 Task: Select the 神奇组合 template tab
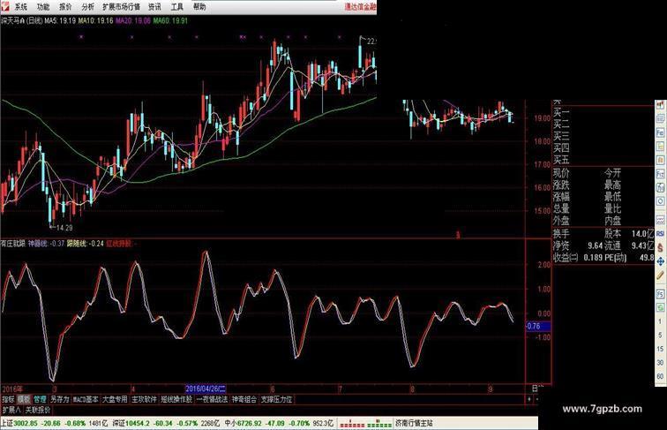click(244, 399)
